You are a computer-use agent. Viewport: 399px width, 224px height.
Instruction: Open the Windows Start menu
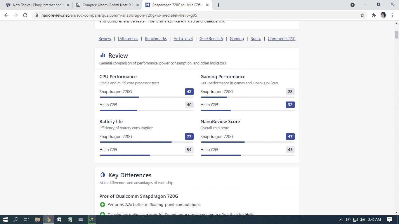click(5, 220)
